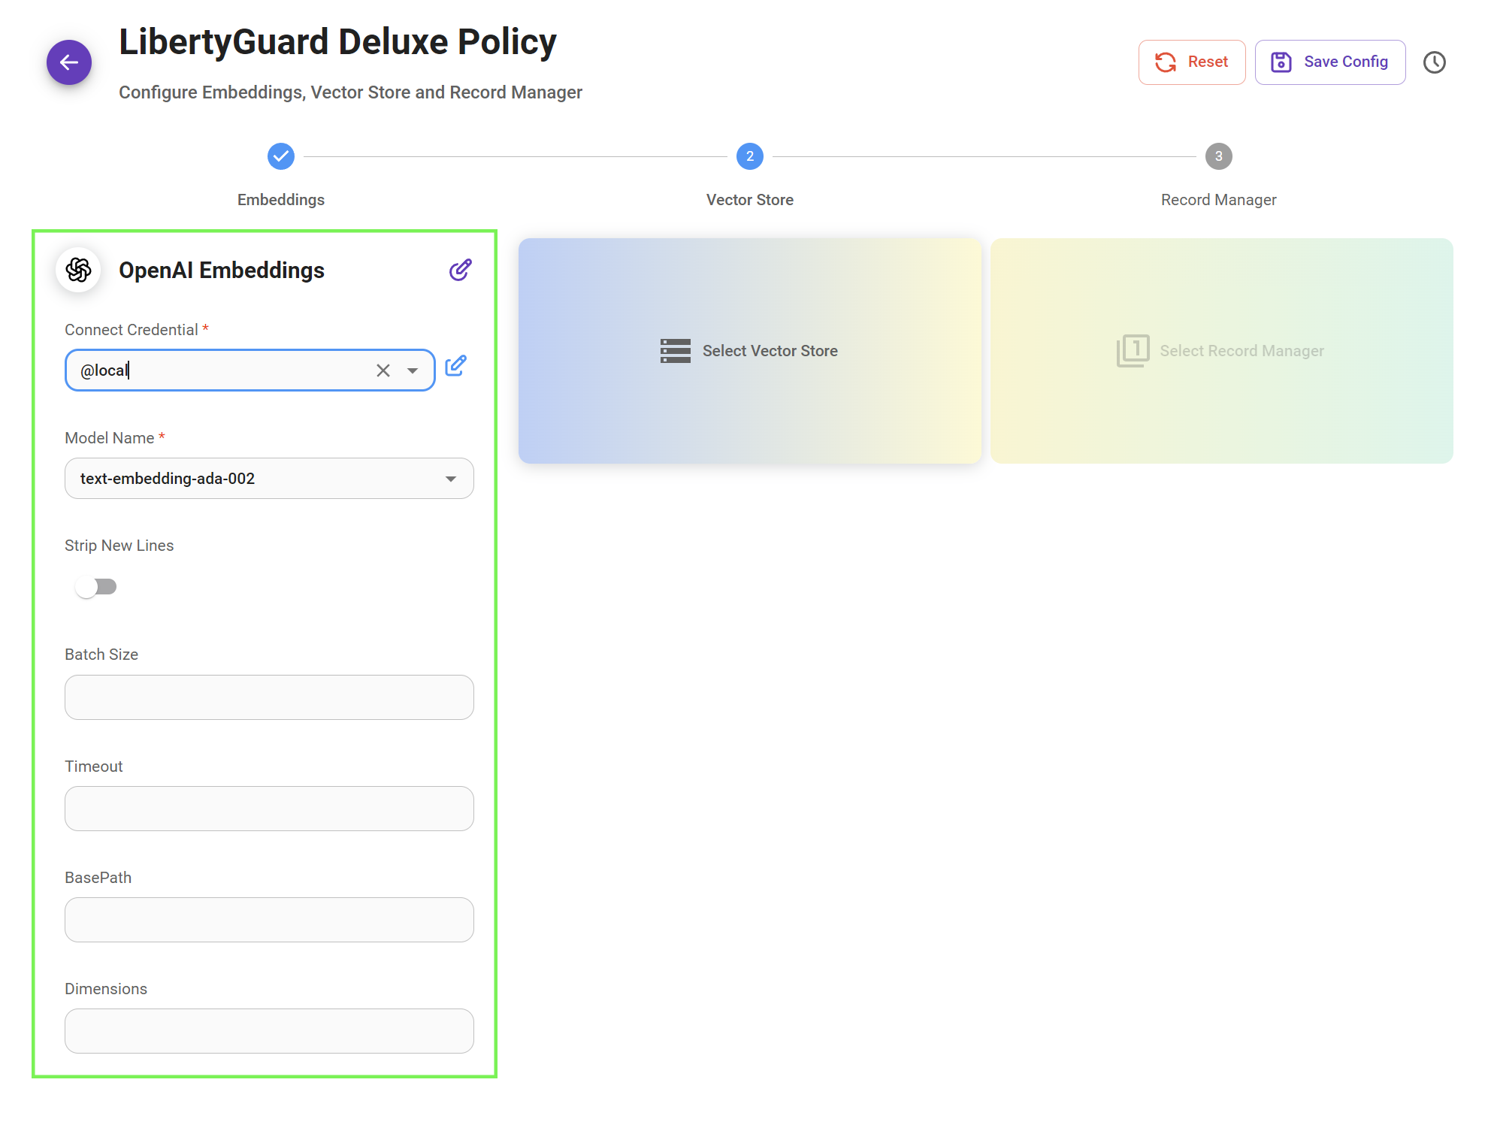Click the vector store database icon
The image size is (1488, 1140).
675,351
